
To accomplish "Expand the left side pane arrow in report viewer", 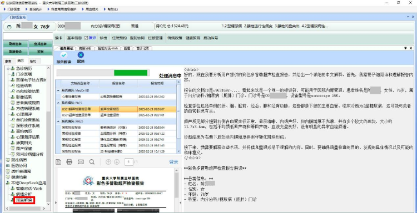I will pos(56,202).
